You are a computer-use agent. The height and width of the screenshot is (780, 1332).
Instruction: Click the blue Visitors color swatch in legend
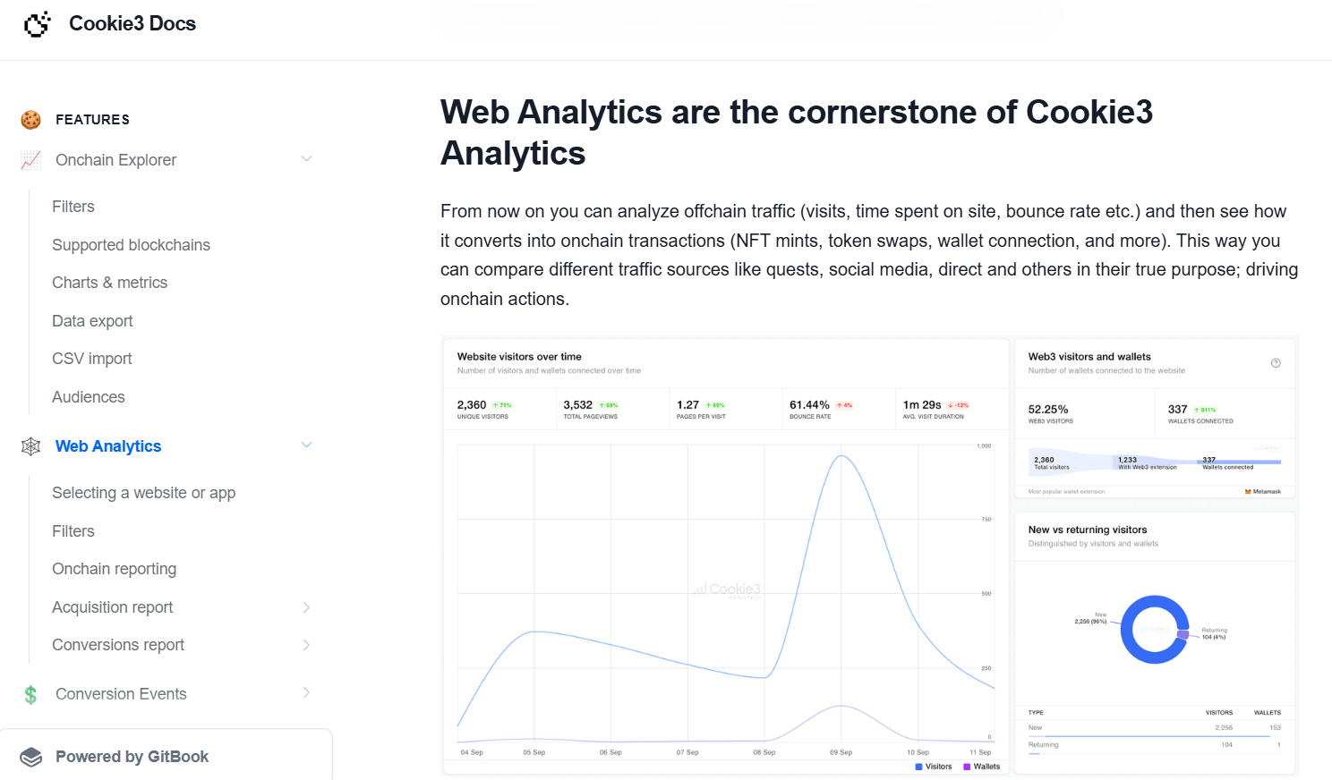pyautogui.click(x=918, y=767)
